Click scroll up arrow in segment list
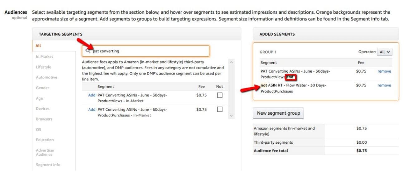This screenshot has height=177, width=409. pos(231,62)
